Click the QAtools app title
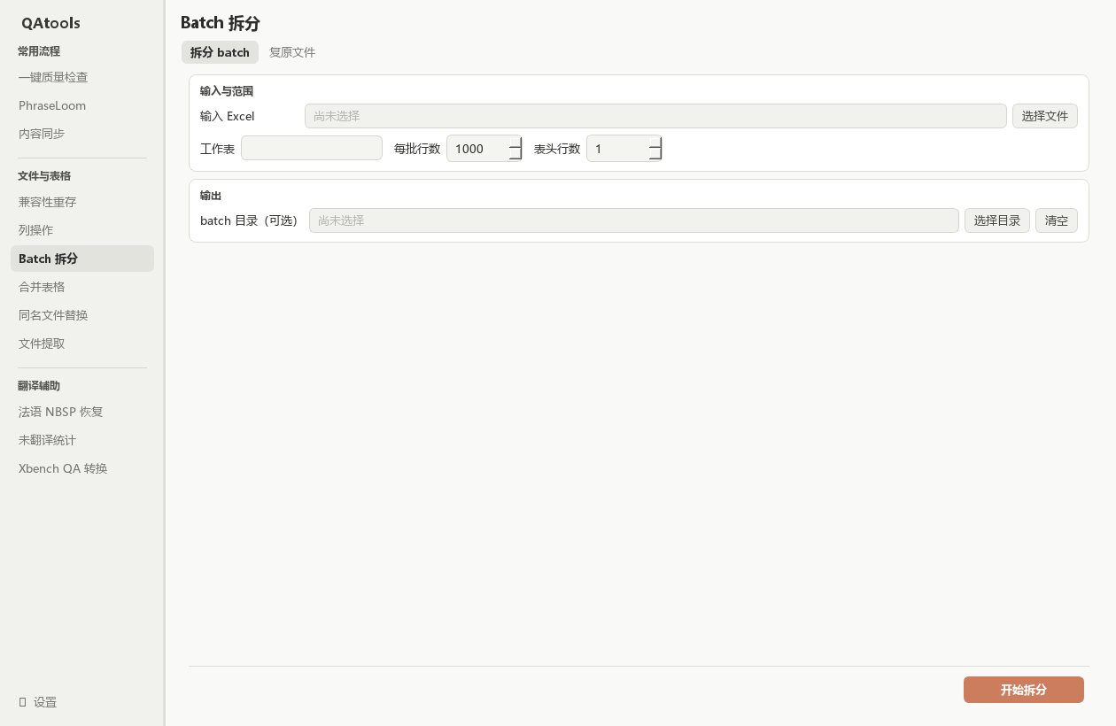 point(51,23)
